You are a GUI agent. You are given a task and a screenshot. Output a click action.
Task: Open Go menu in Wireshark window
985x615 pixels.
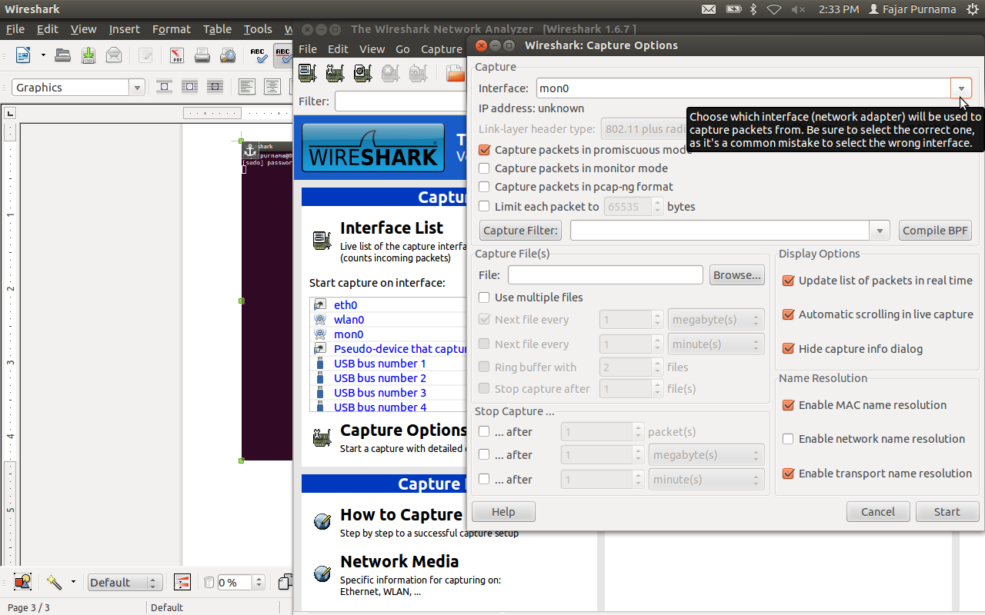coord(402,48)
